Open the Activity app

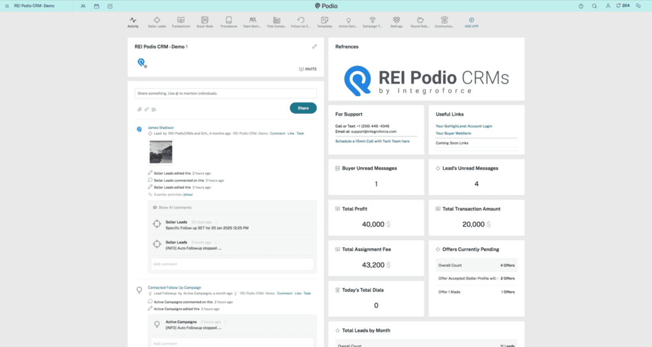[x=133, y=22]
